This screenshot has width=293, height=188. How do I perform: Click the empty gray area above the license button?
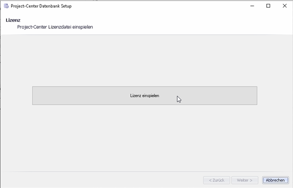(x=145, y=60)
